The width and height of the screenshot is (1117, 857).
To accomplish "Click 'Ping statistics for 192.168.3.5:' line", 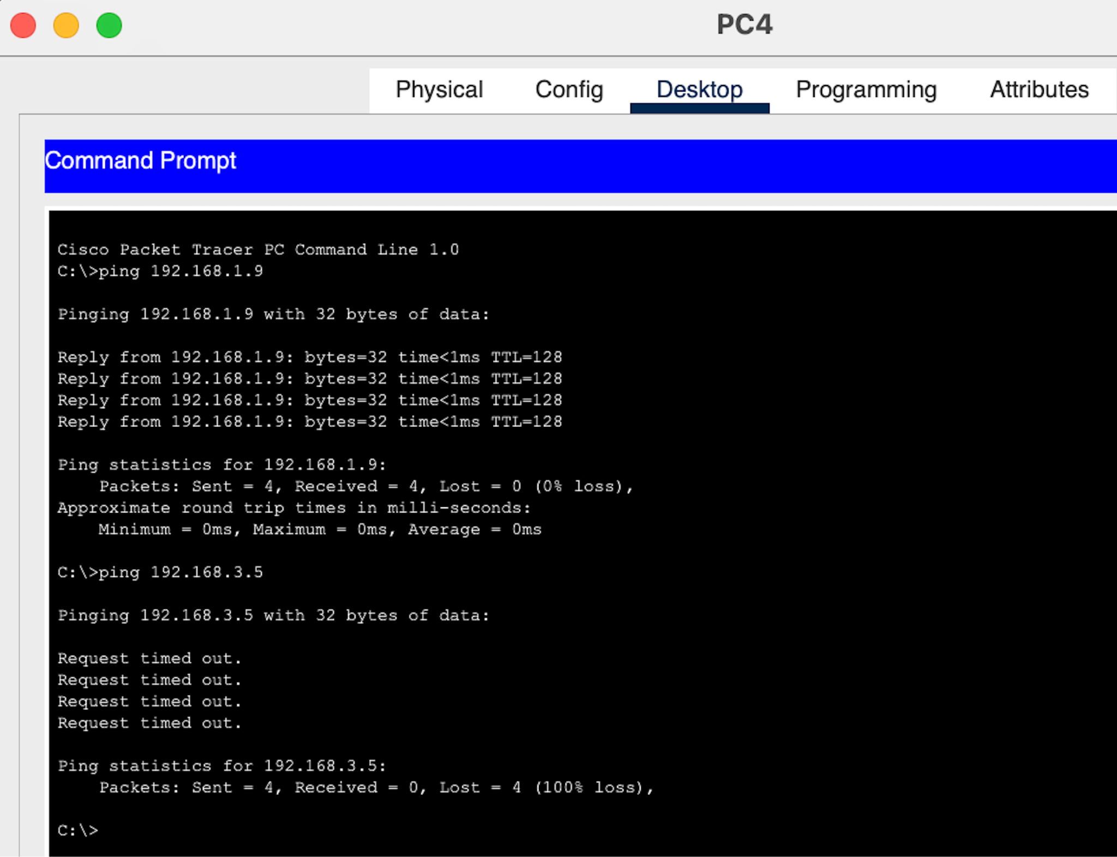I will pyautogui.click(x=222, y=765).
